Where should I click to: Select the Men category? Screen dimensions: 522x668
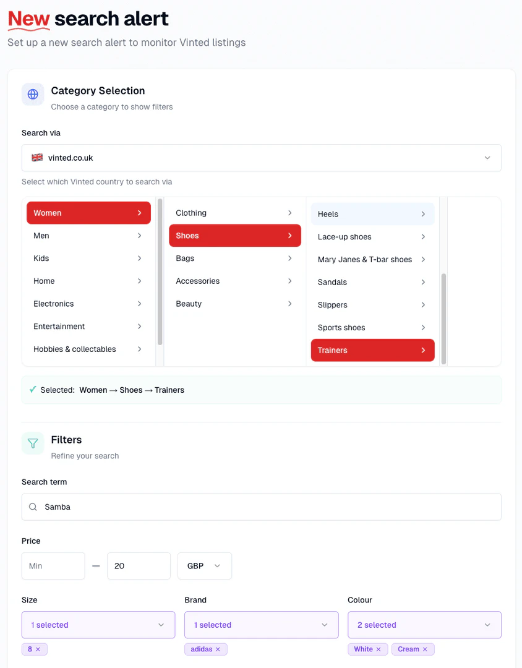pyautogui.click(x=88, y=236)
